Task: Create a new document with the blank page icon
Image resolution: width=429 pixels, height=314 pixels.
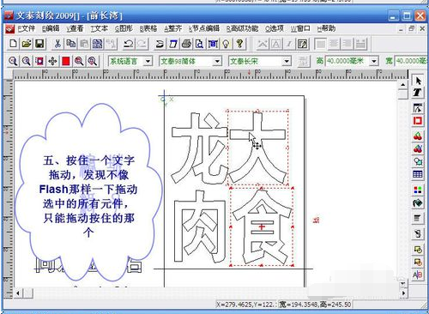Action: 13,44
